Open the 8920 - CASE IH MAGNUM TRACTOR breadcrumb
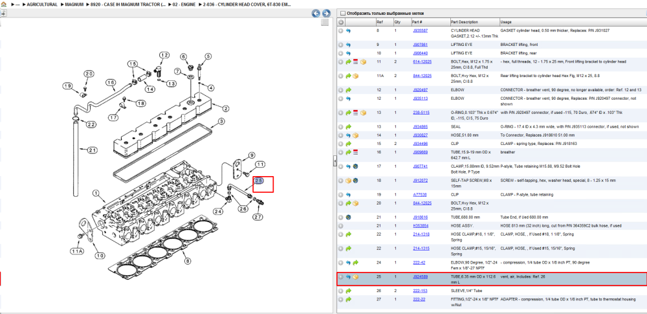 [128, 5]
